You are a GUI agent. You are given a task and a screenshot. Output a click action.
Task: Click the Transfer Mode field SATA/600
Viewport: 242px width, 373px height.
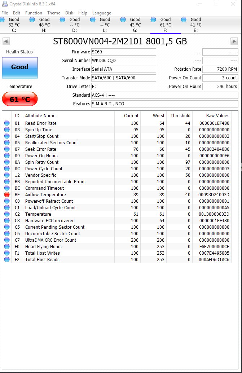click(124, 78)
